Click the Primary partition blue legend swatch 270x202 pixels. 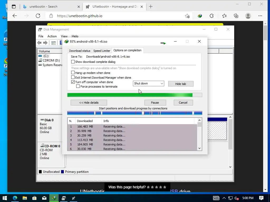pyautogui.click(x=62, y=171)
